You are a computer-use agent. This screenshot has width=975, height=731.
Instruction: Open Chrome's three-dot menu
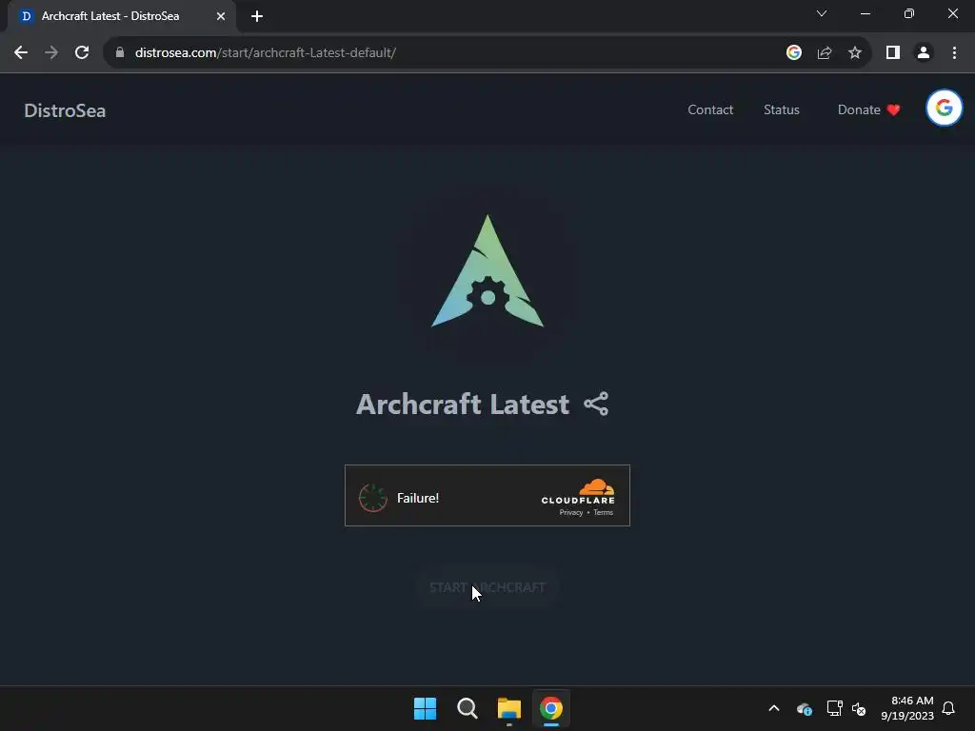click(954, 53)
